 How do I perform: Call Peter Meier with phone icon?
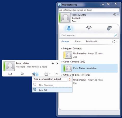tap(34, 74)
